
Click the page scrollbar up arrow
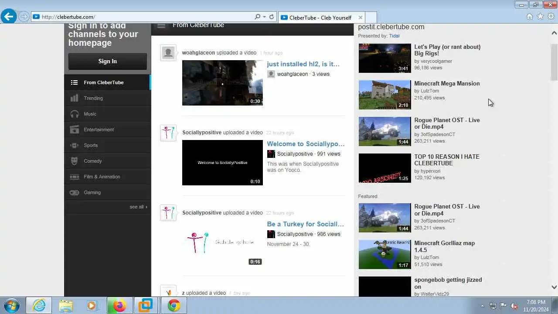click(554, 33)
